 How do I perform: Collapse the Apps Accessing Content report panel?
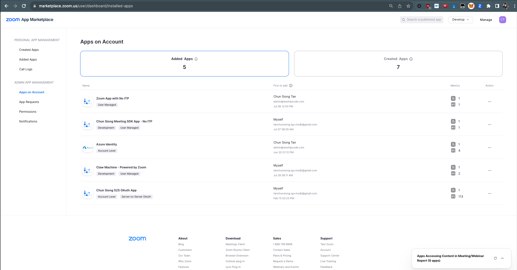(x=502, y=258)
